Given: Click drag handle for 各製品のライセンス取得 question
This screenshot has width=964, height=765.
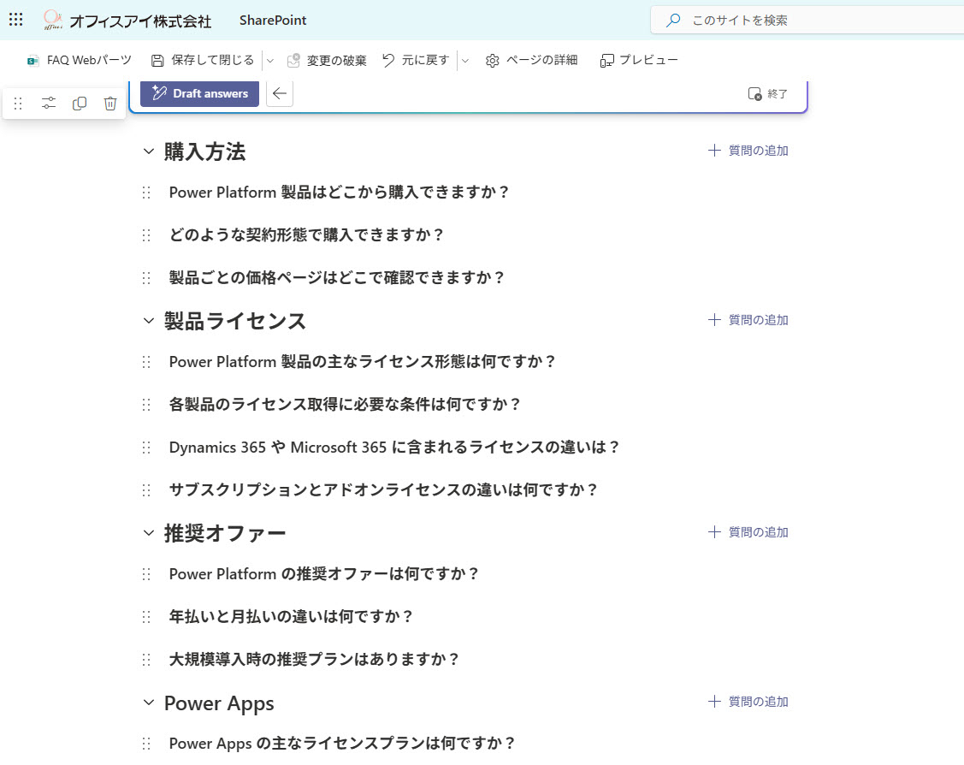Looking at the screenshot, I should coord(146,405).
